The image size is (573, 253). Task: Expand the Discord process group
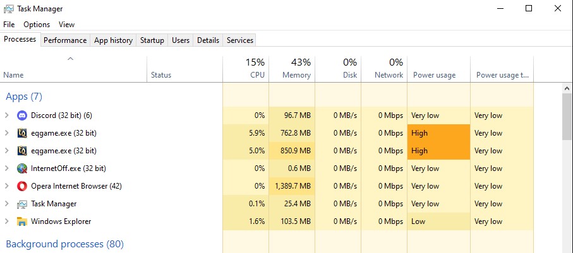point(7,115)
